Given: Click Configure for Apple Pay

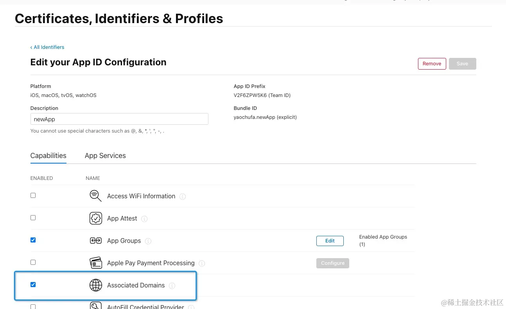Looking at the screenshot, I should pos(333,263).
